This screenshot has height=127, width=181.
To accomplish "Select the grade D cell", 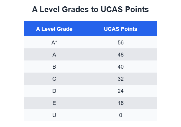I will point(54,91).
